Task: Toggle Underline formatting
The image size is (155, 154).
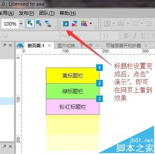Action: tap(143, 36)
